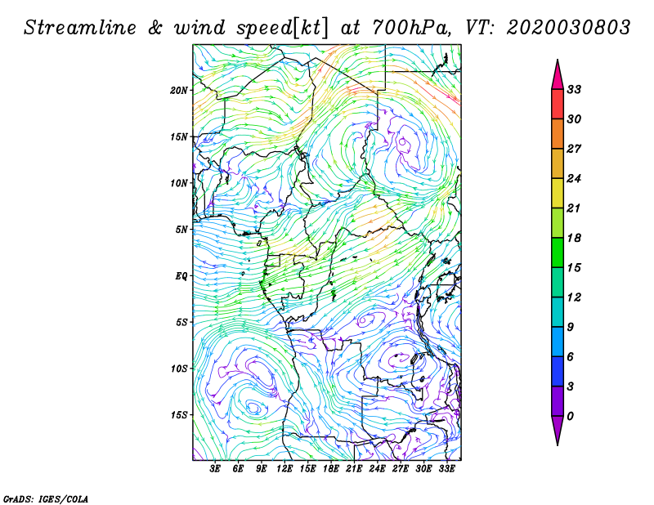Select the bright green 15-18 kt band
The image size is (654, 505).
[x=558, y=252]
